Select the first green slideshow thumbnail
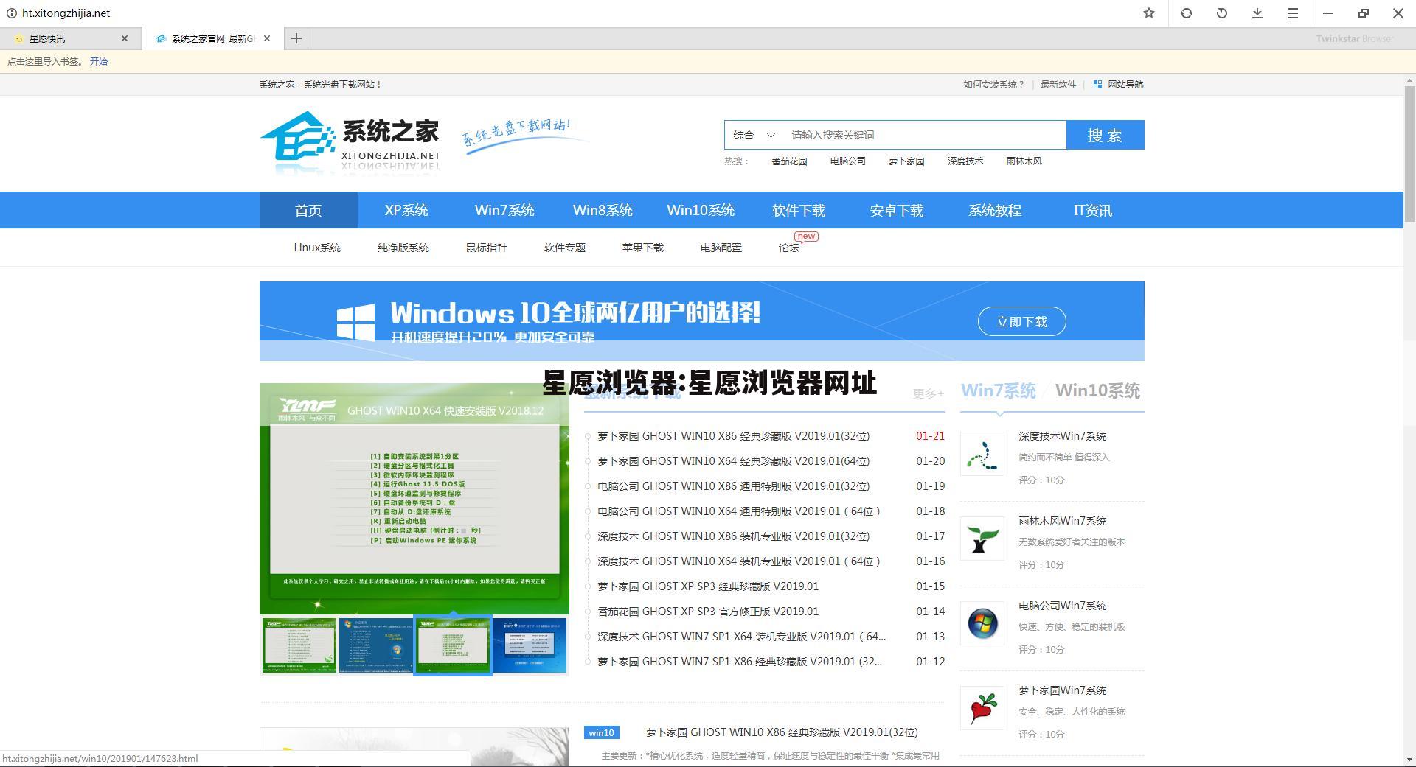The height and width of the screenshot is (767, 1416). coord(299,645)
